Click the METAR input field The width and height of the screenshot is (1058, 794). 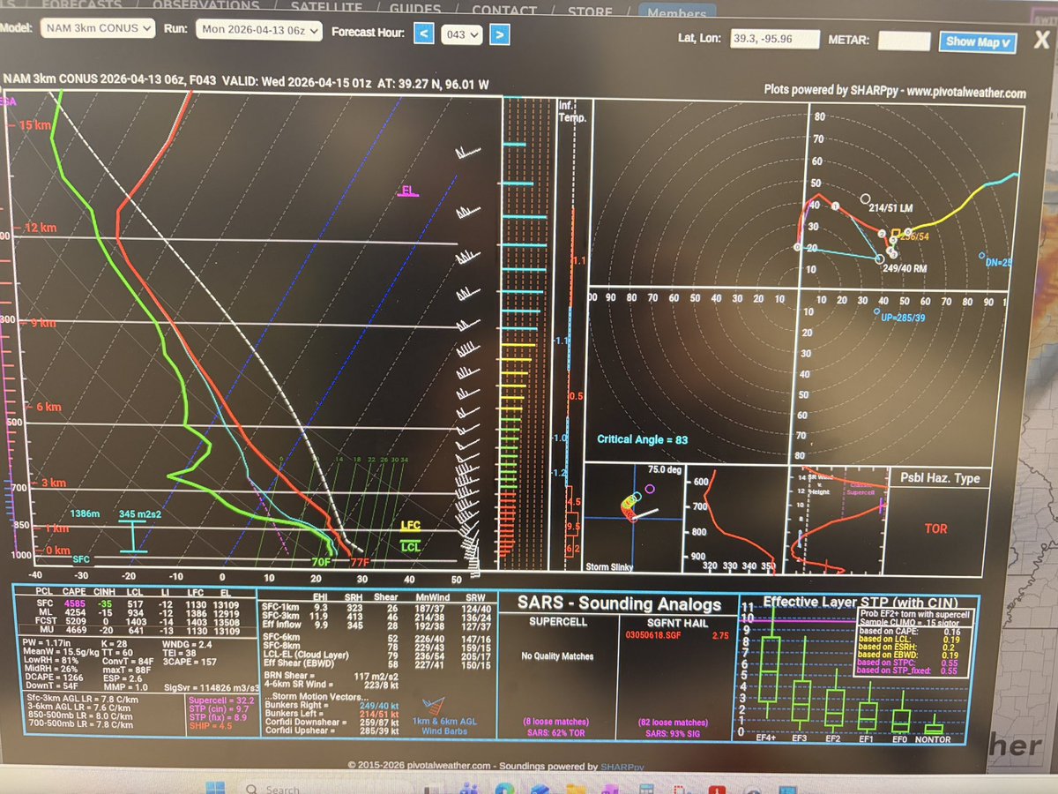point(905,41)
